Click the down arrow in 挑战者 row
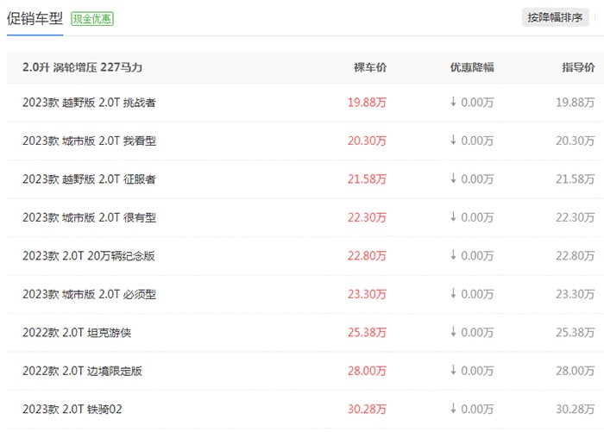 (453, 102)
